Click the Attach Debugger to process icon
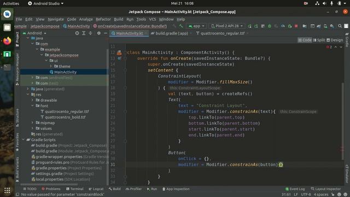The image size is (350, 197). (x=290, y=26)
